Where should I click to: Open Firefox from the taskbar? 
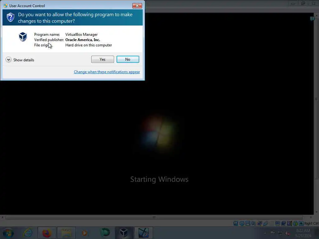coord(47,233)
